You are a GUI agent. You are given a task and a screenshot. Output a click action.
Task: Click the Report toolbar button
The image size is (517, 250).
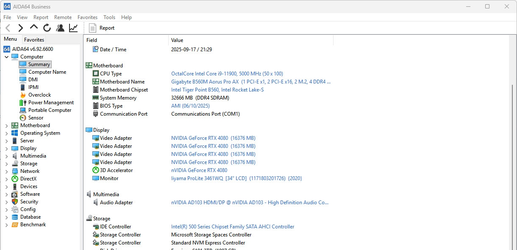pyautogui.click(x=102, y=28)
